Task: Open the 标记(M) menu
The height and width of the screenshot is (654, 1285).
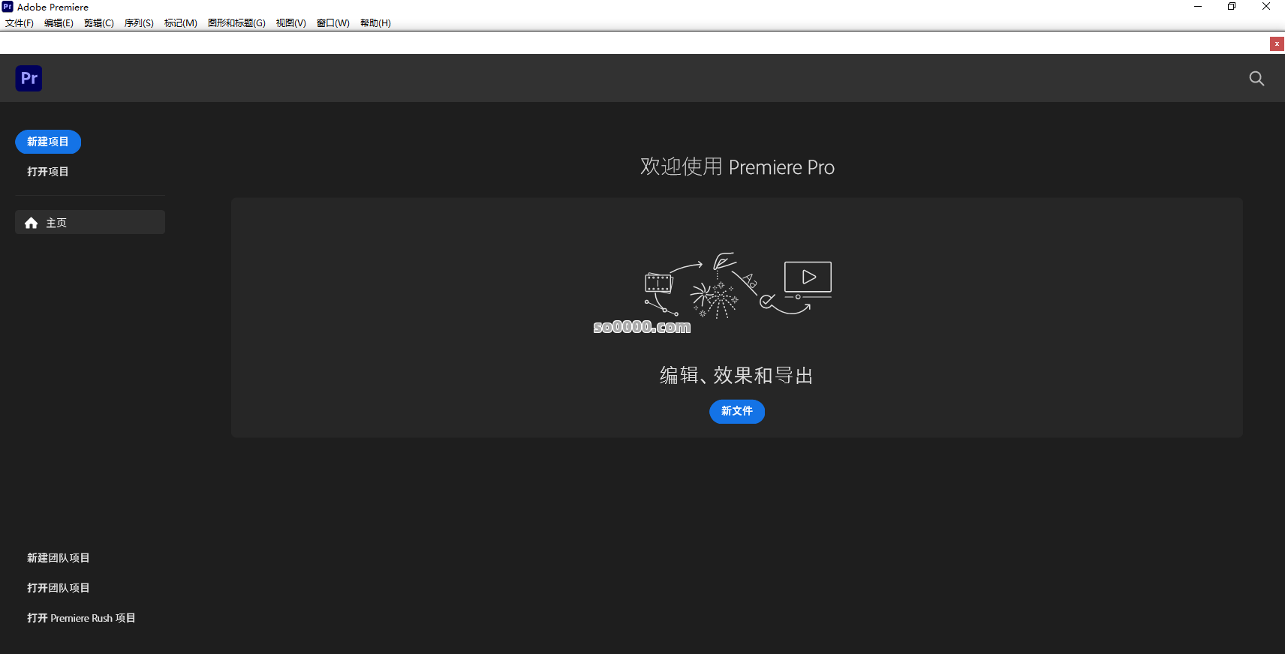Action: click(181, 23)
